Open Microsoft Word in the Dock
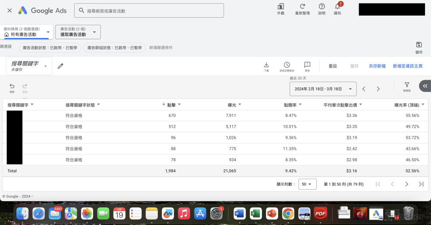This screenshot has width=431, height=225. (239, 213)
